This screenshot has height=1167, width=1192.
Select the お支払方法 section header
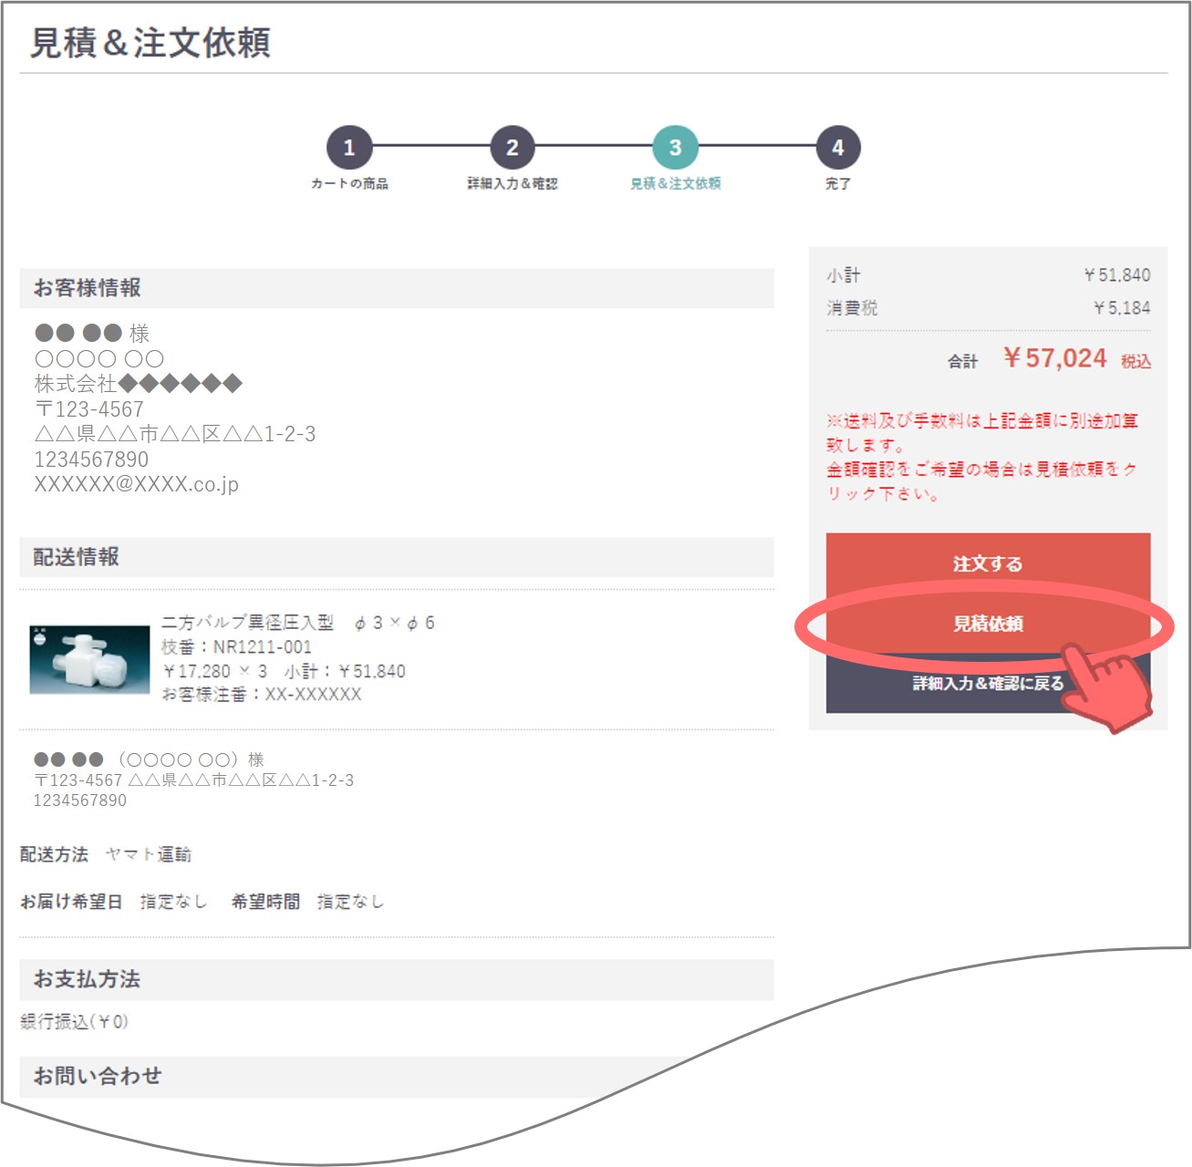[88, 979]
